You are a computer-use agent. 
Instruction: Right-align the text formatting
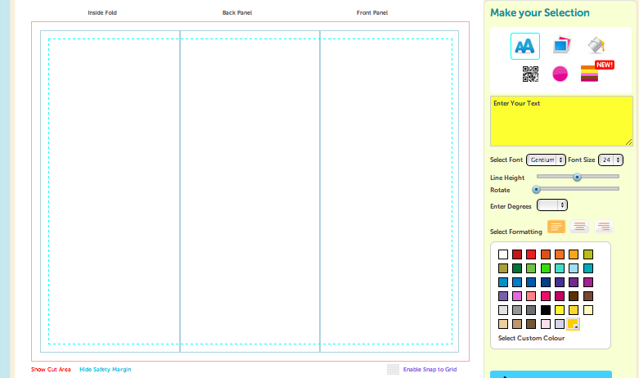pyautogui.click(x=604, y=227)
